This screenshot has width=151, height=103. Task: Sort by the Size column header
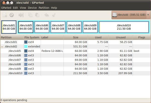(75, 37)
